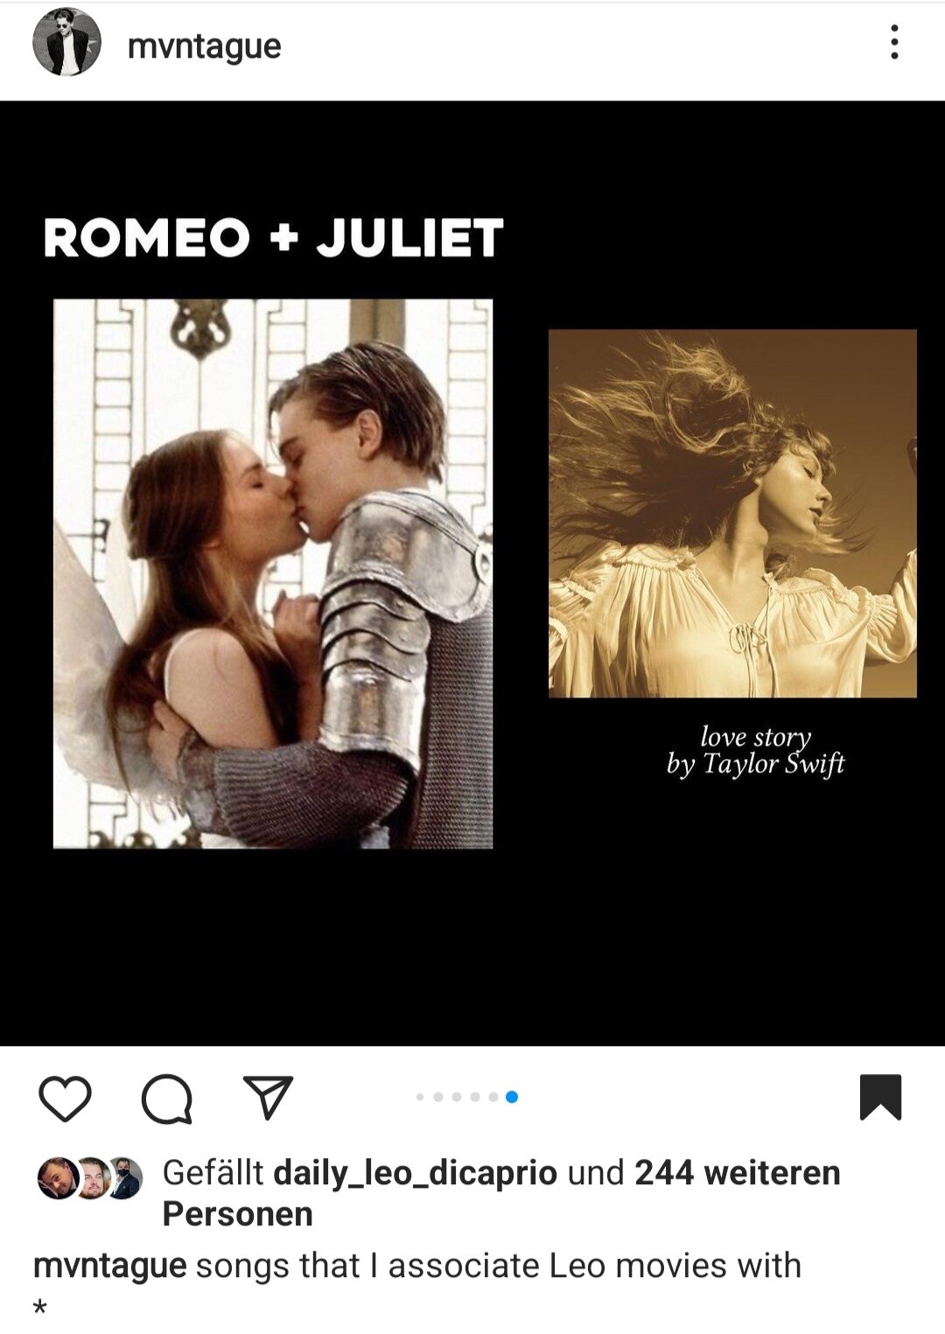Open daily_leo_dicaprio profile from likes

point(416,1173)
